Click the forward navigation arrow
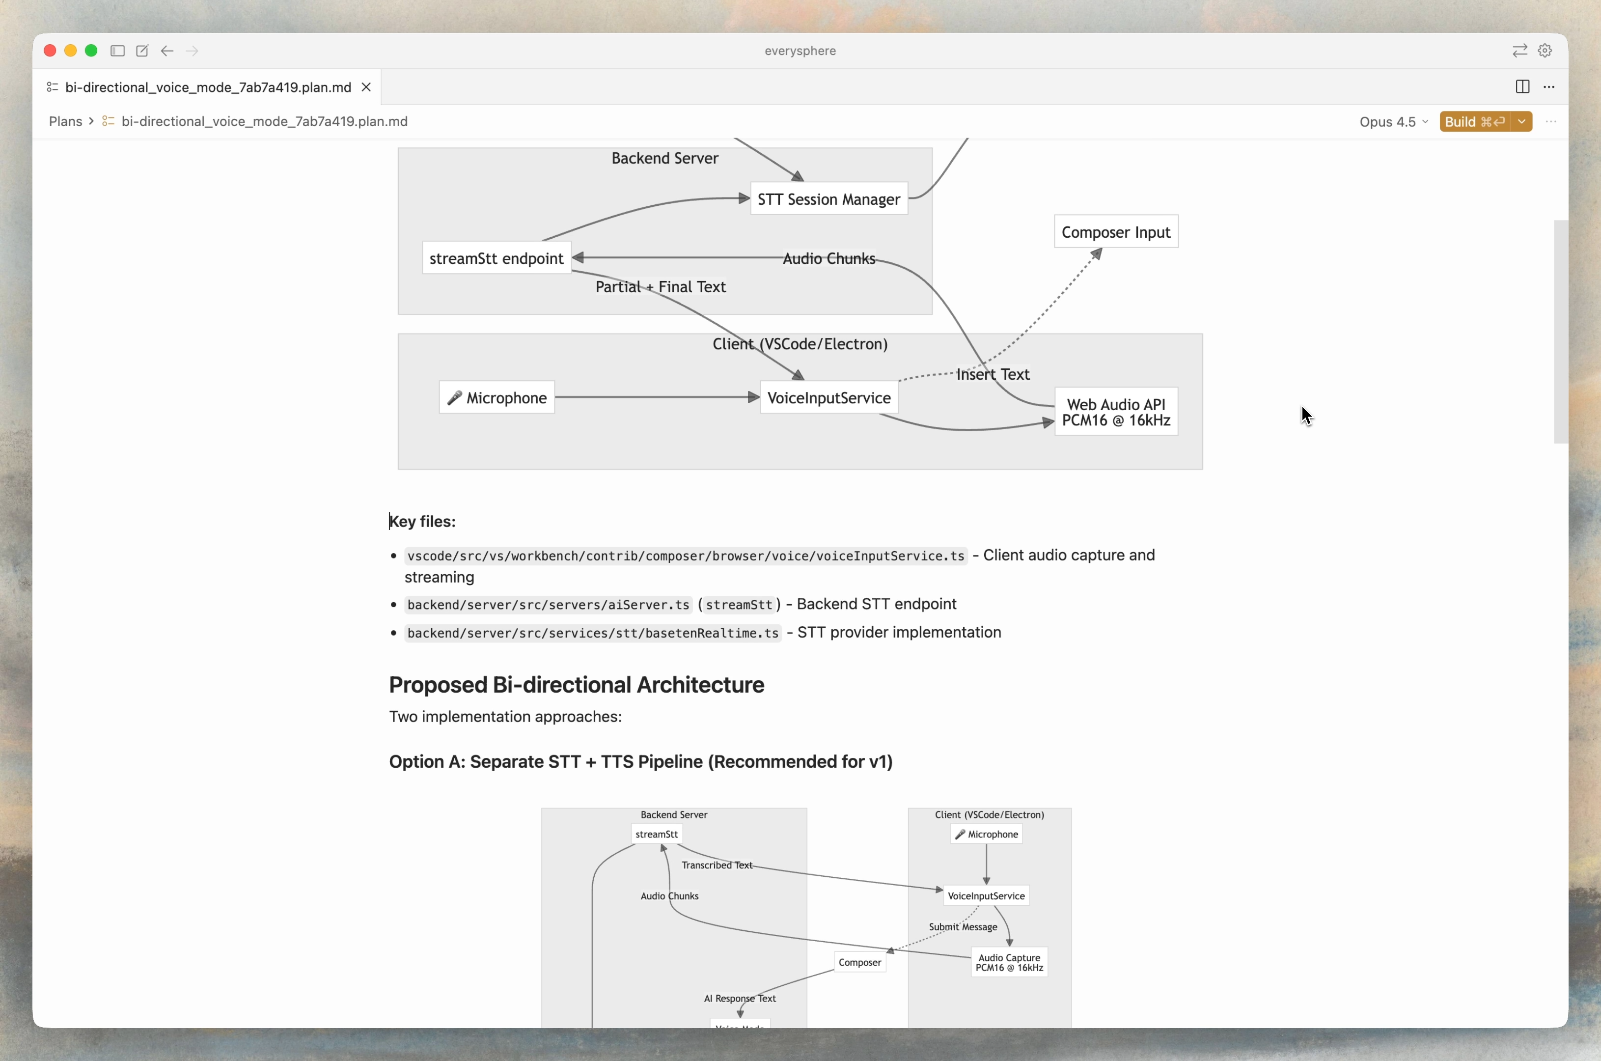 click(x=193, y=51)
